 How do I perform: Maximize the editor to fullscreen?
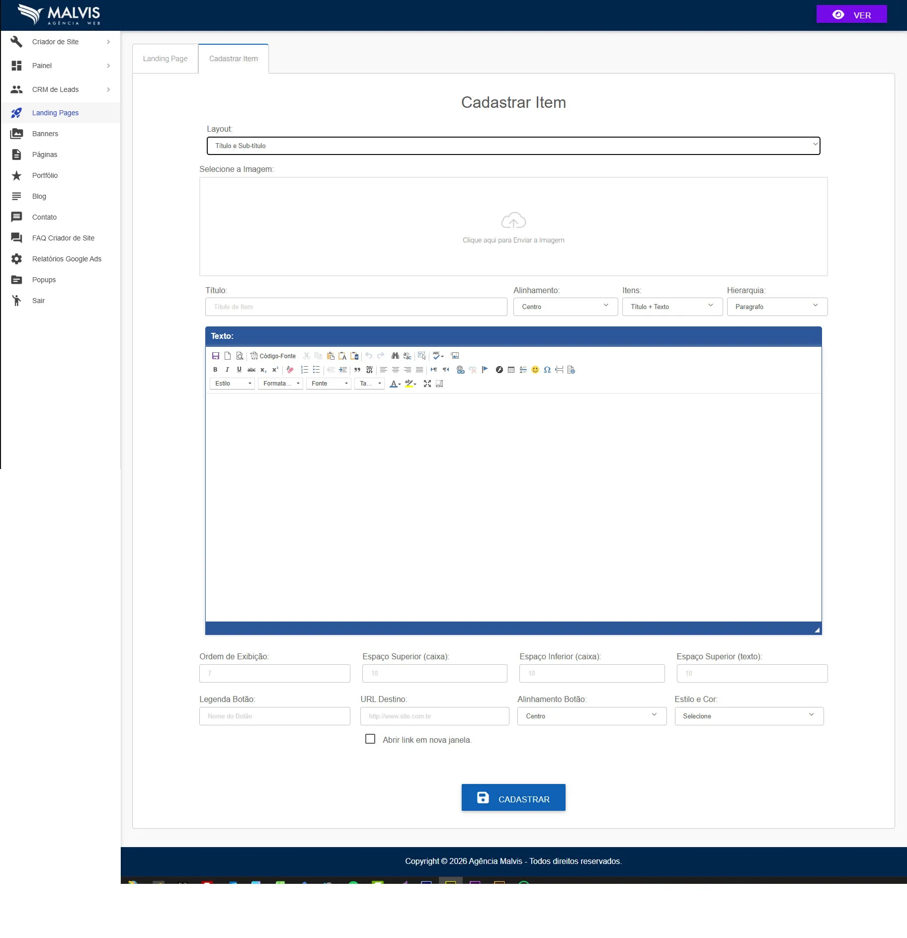pos(427,383)
